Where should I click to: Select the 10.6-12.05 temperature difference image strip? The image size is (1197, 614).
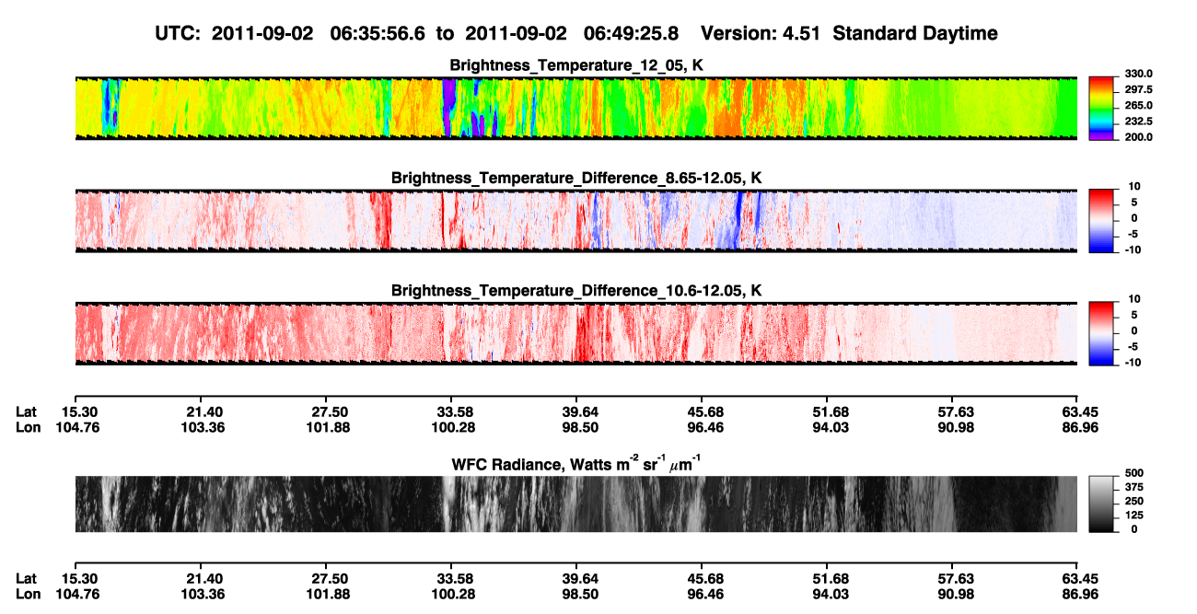(x=575, y=332)
